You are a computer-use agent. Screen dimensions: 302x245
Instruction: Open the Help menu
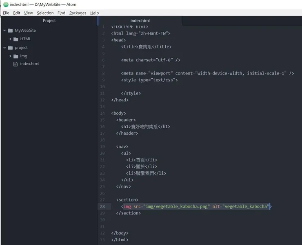[x=94, y=13]
